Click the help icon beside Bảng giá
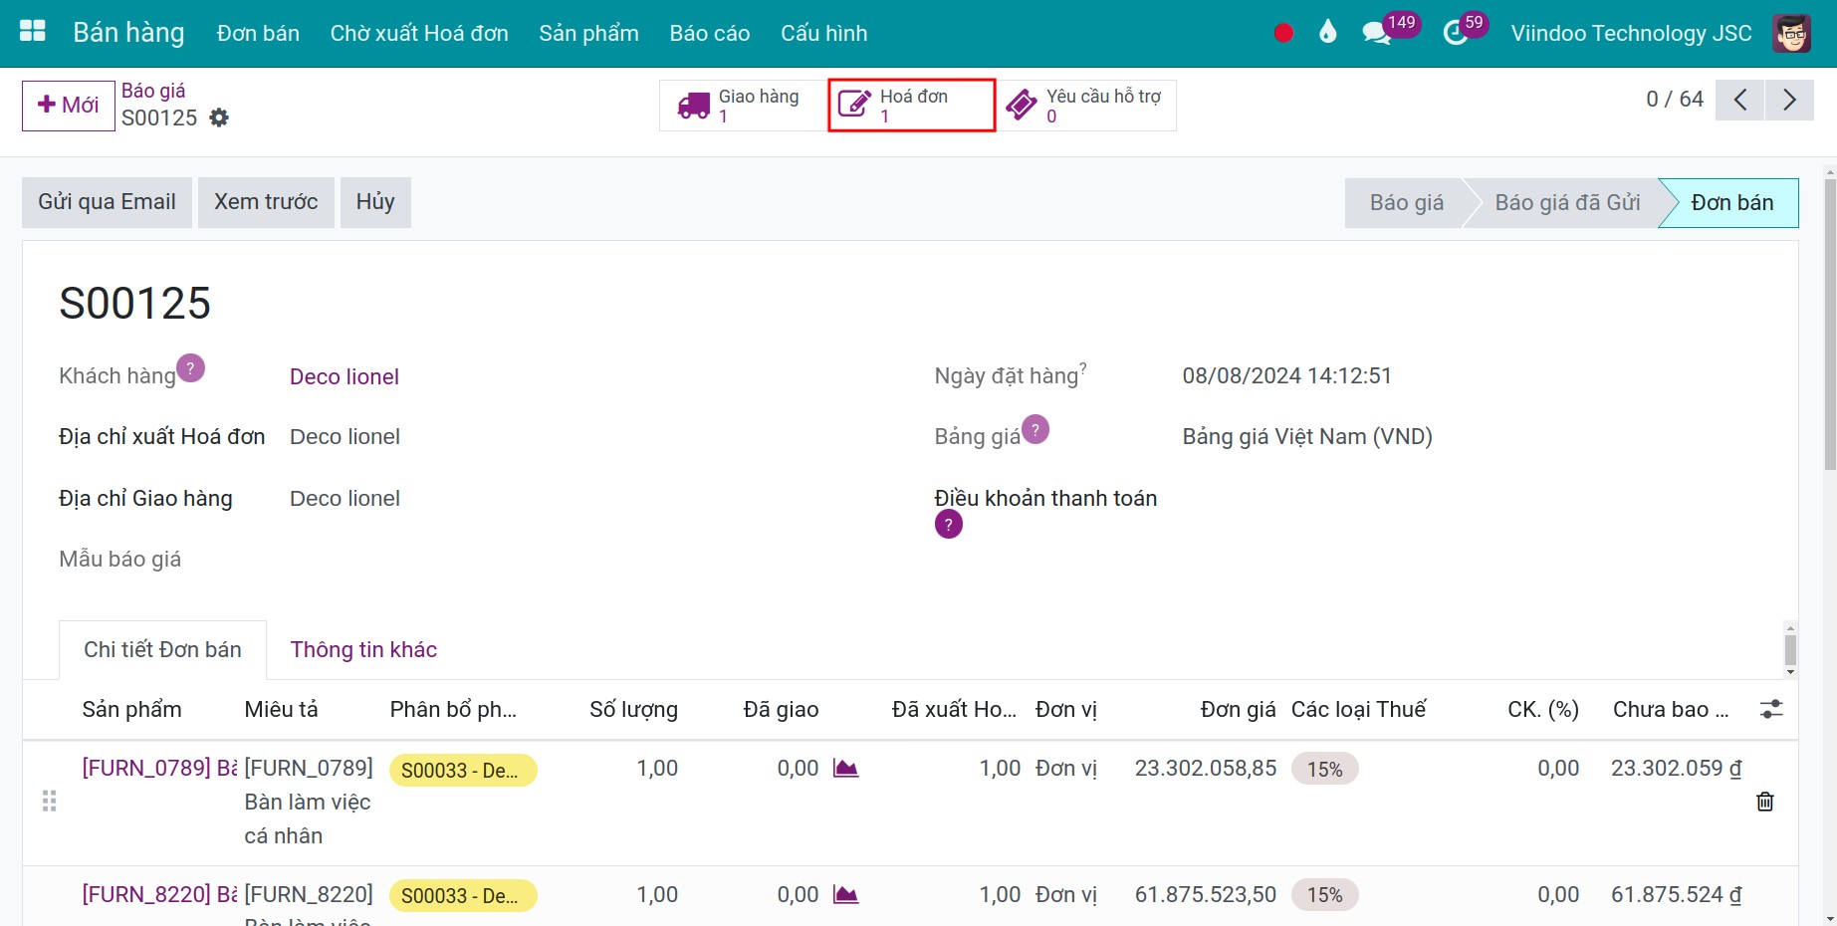This screenshot has height=926, width=1837. coord(1035,429)
